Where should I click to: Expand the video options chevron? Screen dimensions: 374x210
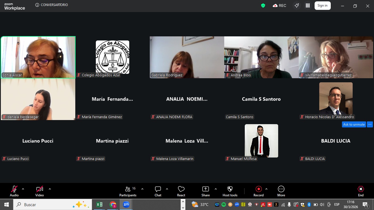pyautogui.click(x=50, y=189)
